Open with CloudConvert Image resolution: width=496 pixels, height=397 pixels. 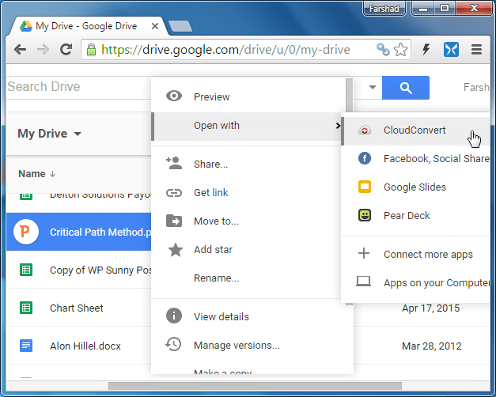[415, 130]
